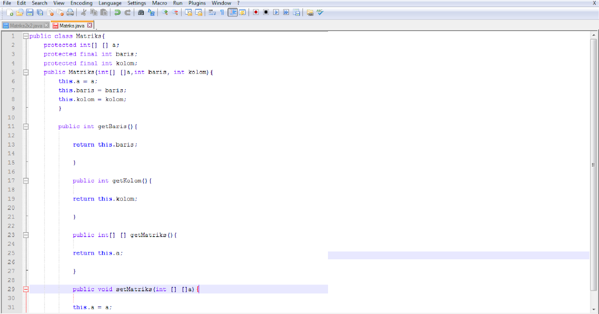This screenshot has width=599, height=314.
Task: Open the Print icon
Action: point(70,12)
